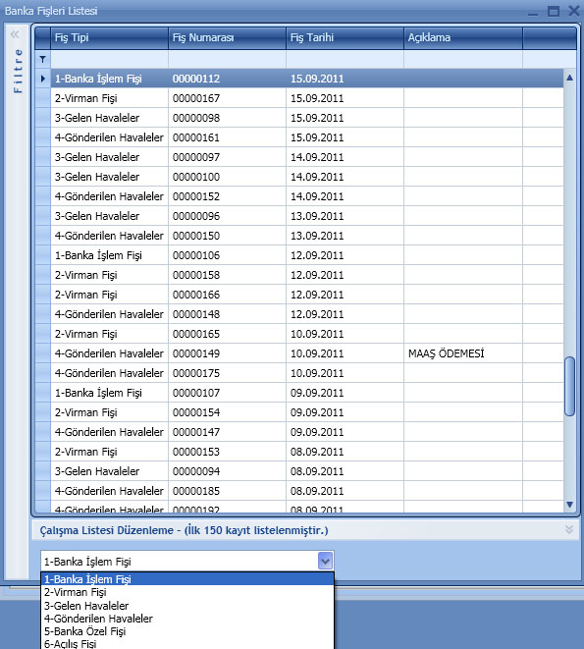Screen dimensions: 584x649
Task: Minimize the Banka Fişleri Listesi window
Action: 533,13
